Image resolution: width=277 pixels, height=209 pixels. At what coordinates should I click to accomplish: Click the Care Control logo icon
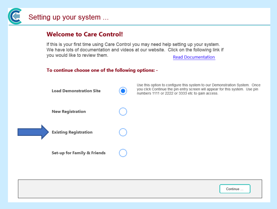pyautogui.click(x=15, y=16)
